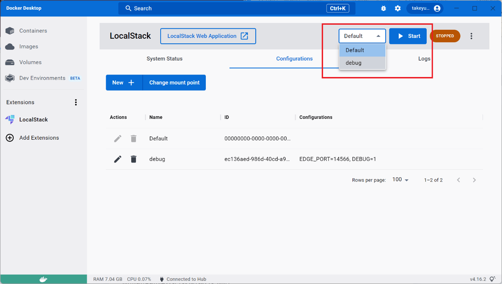Collapse the configuration selector dropdown arrow
This screenshot has width=502, height=284.
[x=378, y=36]
